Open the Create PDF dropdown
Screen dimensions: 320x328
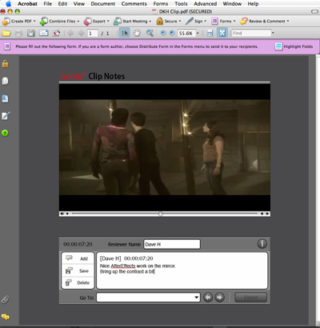[x=18, y=21]
